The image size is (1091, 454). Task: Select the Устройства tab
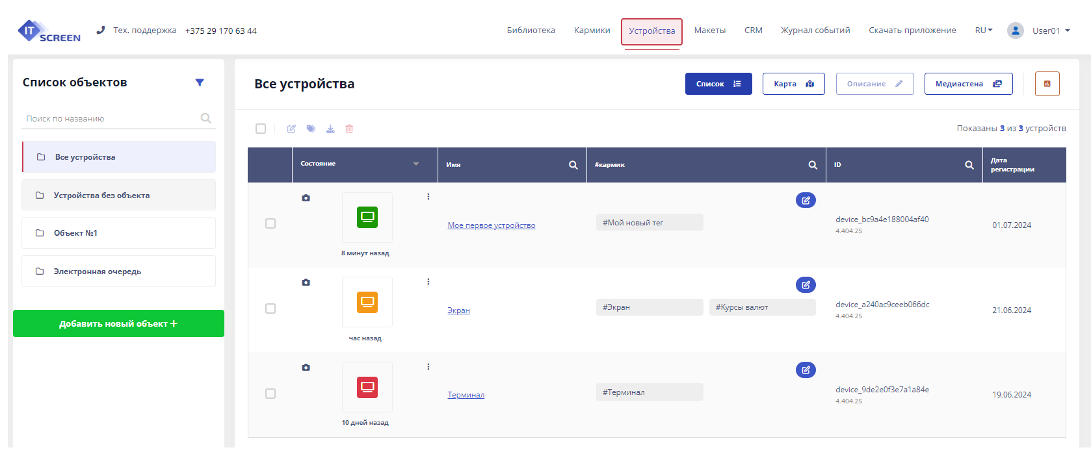[x=651, y=31]
